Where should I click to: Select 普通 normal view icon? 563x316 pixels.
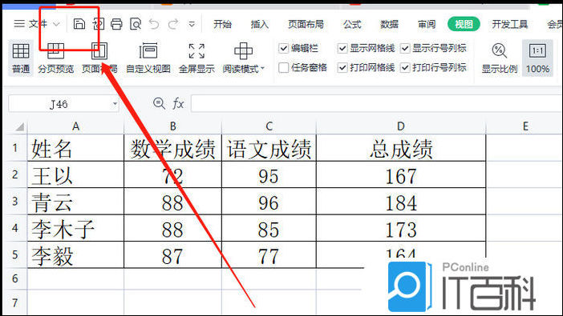(x=21, y=58)
